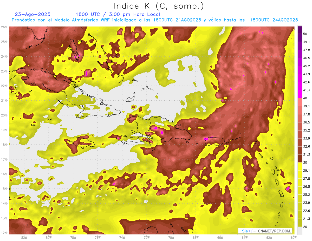This screenshot has width=312, height=241.
Task: Select the date label '23-Ago-2025'
Action: pos(32,14)
